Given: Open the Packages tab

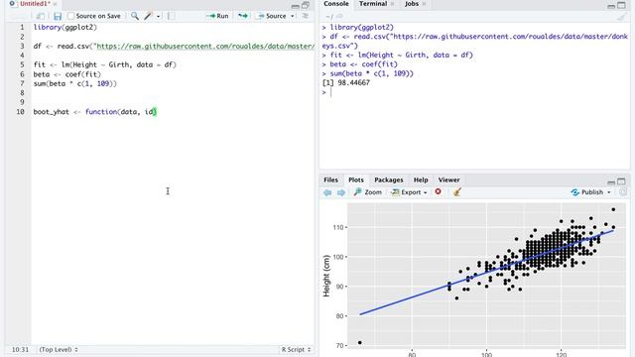Looking at the screenshot, I should (x=388, y=179).
